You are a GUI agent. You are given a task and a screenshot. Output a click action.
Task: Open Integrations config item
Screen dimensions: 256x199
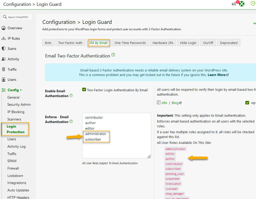17,183
